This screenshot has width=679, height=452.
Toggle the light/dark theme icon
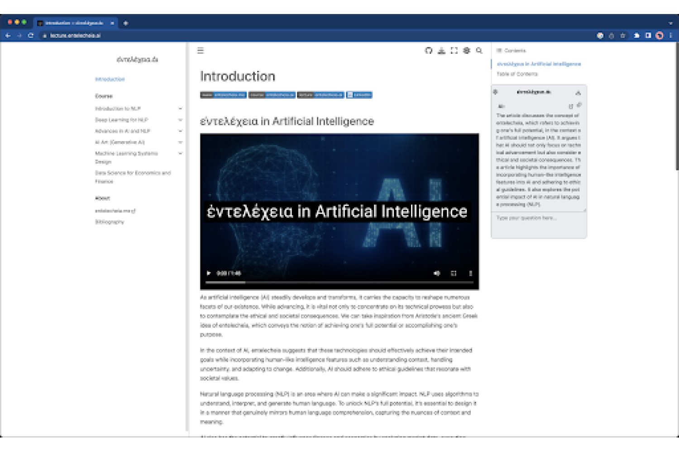(467, 51)
